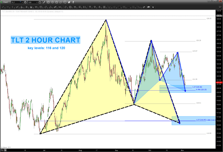The width and height of the screenshot is (223, 152).
Task: Open the 120 interval dropdown arrow
Action: (x=37, y=2)
